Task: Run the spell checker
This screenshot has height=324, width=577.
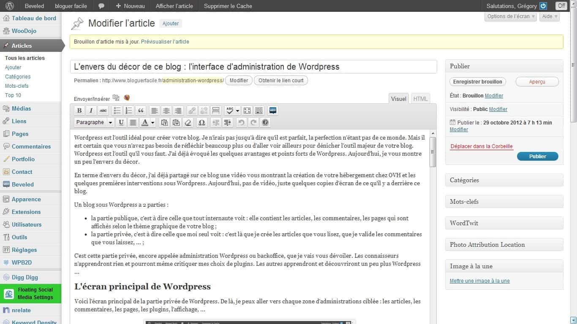Action: click(x=230, y=111)
